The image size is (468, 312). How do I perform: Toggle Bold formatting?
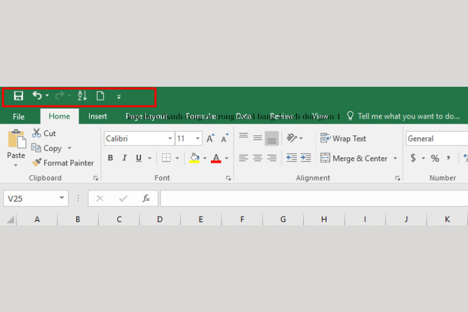[110, 158]
